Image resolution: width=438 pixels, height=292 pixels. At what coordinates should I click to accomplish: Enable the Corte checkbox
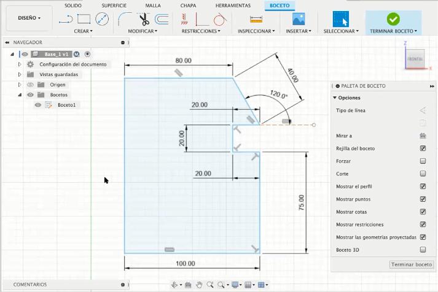[x=423, y=174]
